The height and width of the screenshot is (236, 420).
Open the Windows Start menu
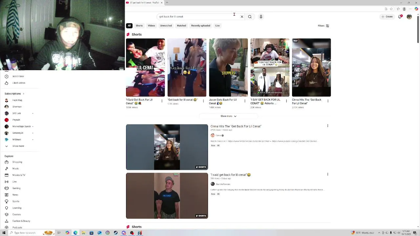[x=4, y=233]
